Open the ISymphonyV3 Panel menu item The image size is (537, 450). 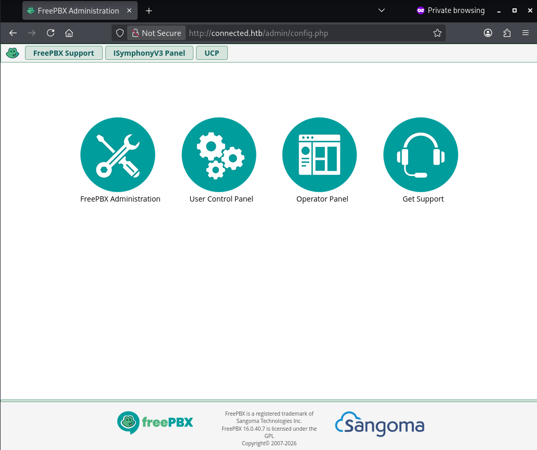[149, 53]
